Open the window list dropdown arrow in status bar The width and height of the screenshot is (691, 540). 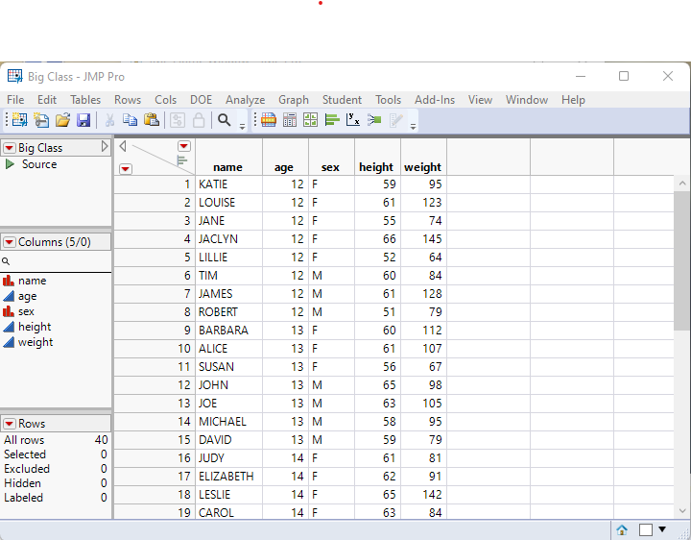(662, 529)
